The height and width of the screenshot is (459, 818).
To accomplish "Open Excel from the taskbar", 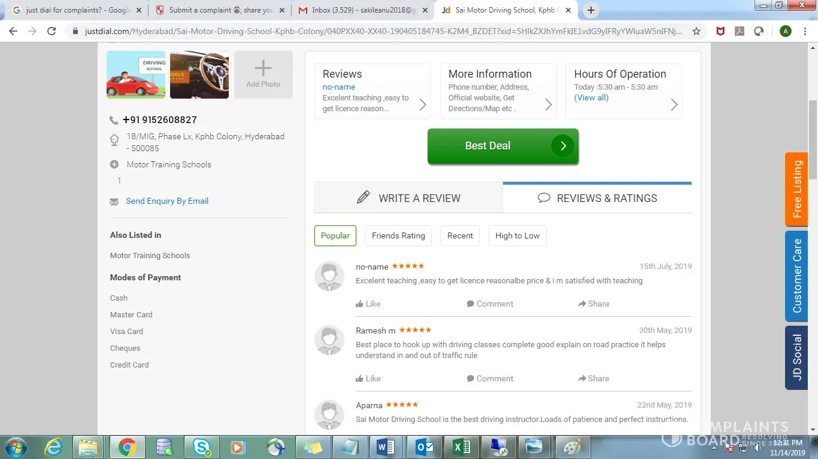I will click(462, 447).
